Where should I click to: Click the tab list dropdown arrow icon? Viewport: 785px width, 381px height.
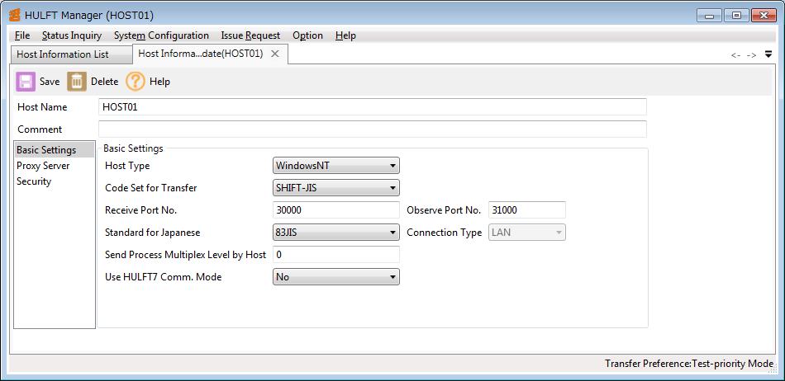(x=768, y=54)
